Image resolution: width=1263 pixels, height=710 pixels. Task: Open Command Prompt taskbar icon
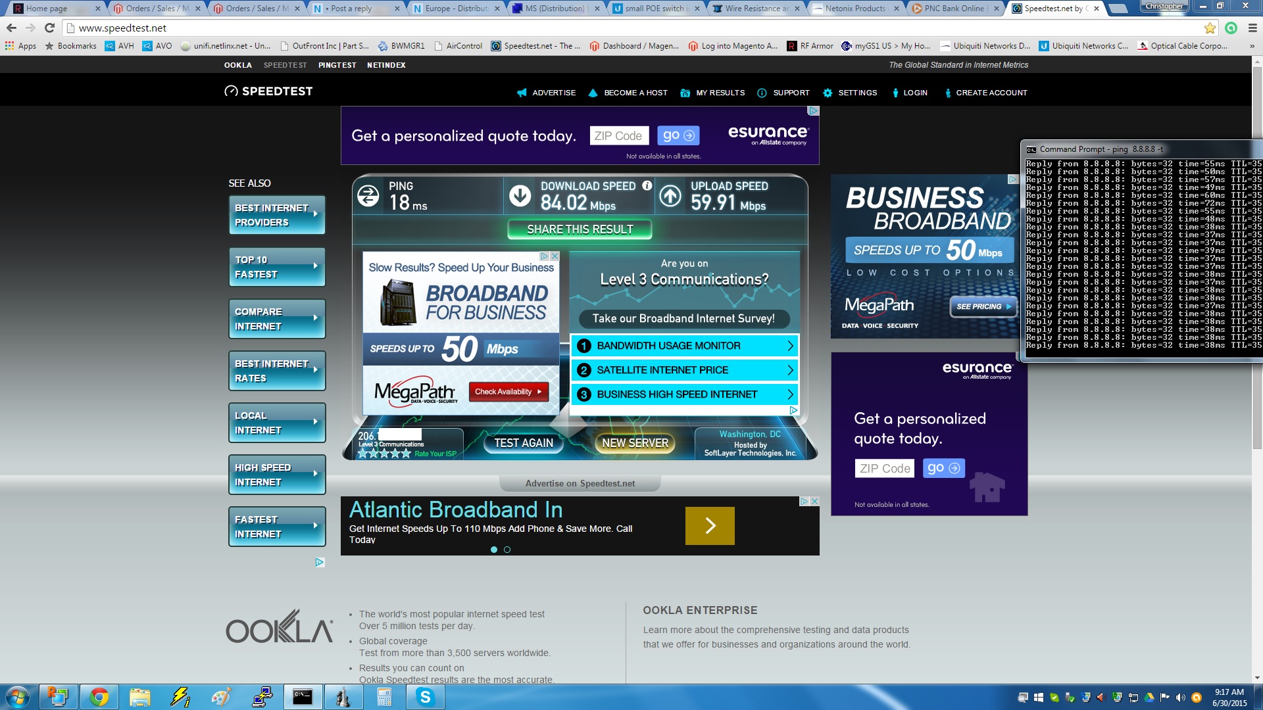[303, 697]
